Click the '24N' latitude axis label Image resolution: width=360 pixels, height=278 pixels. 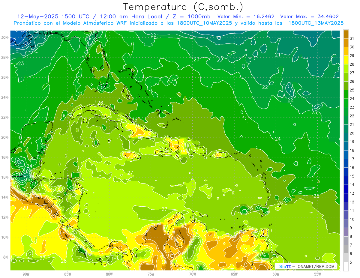(x=5, y=97)
